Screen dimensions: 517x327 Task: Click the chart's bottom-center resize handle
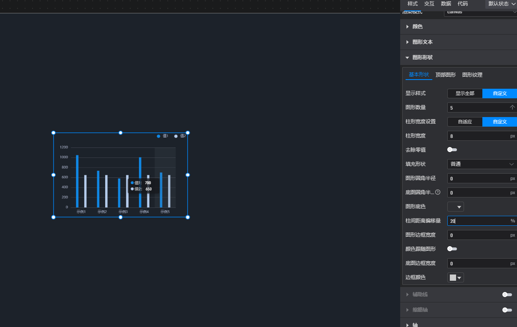[x=121, y=217]
